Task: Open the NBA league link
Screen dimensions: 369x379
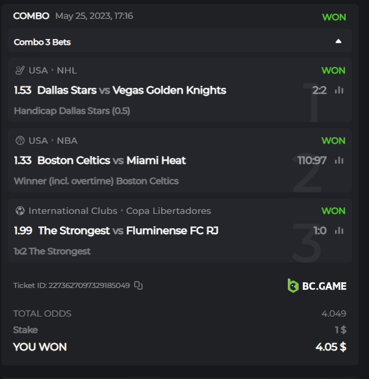Action: pyautogui.click(x=67, y=140)
